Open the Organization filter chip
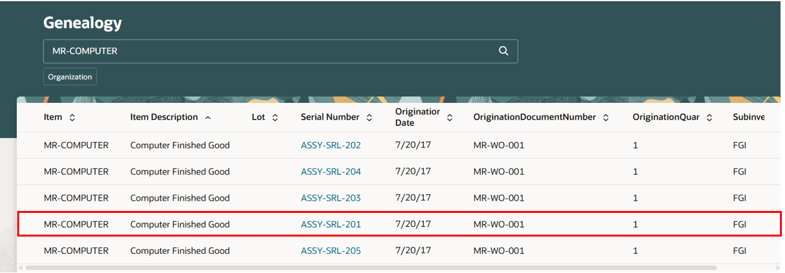Screen dimensions: 785x273 (70, 77)
